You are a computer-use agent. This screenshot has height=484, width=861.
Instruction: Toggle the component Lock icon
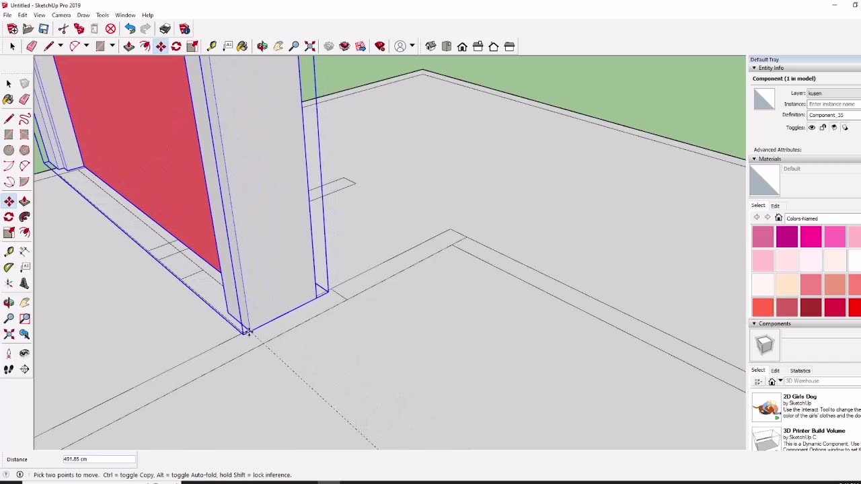(x=823, y=127)
